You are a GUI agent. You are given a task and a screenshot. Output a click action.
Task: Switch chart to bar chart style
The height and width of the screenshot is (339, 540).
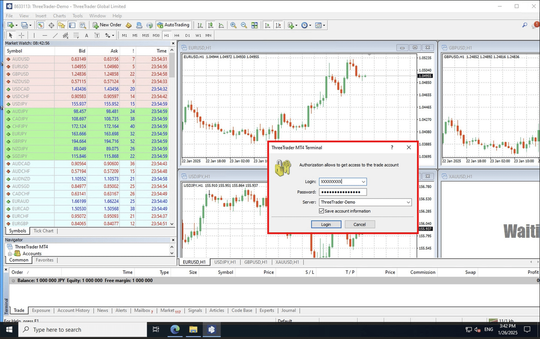coord(200,25)
